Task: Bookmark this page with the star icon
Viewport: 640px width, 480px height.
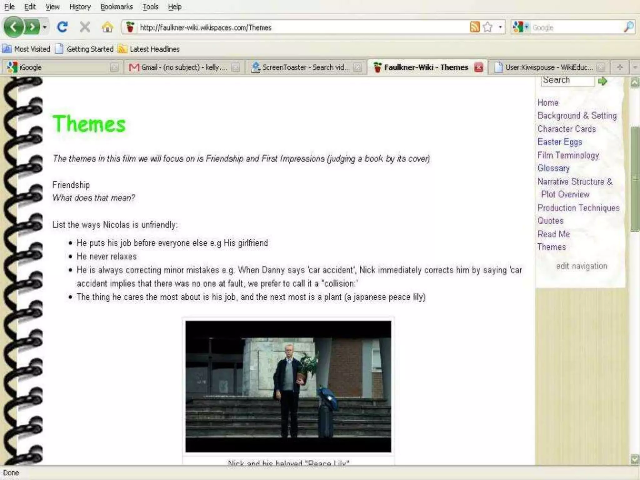Action: coord(487,27)
